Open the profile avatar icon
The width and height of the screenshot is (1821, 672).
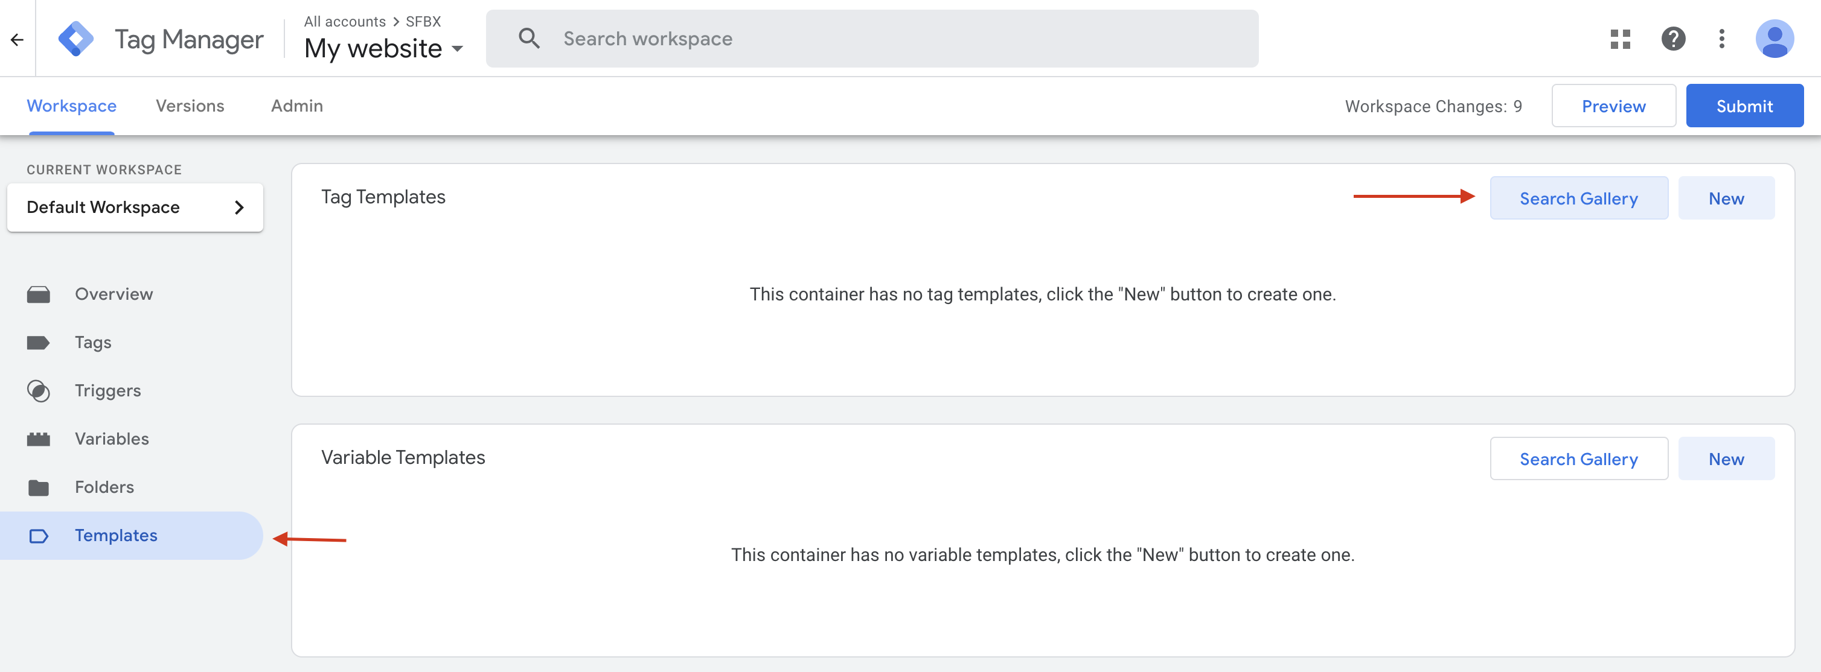1775,39
